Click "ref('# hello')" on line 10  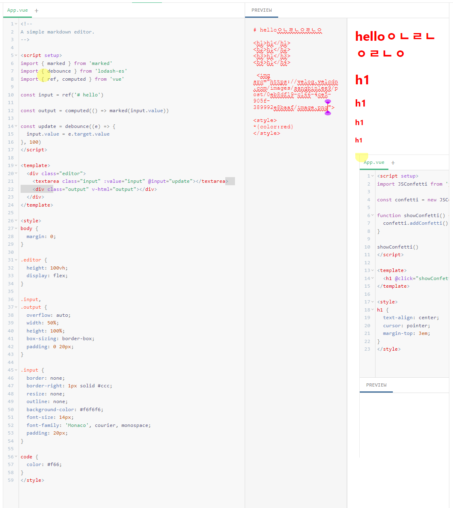pyautogui.click(x=83, y=95)
